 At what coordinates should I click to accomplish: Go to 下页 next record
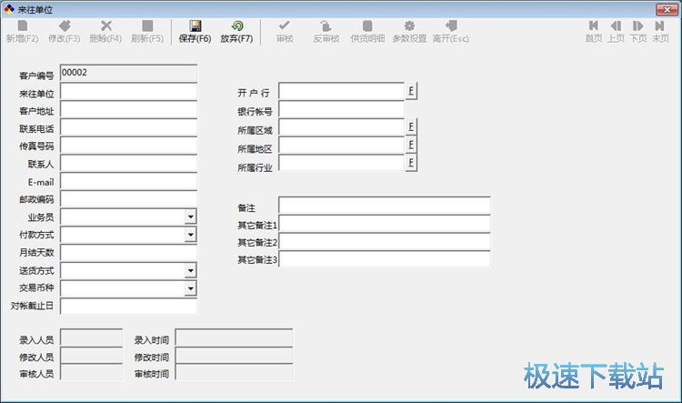pos(638,32)
